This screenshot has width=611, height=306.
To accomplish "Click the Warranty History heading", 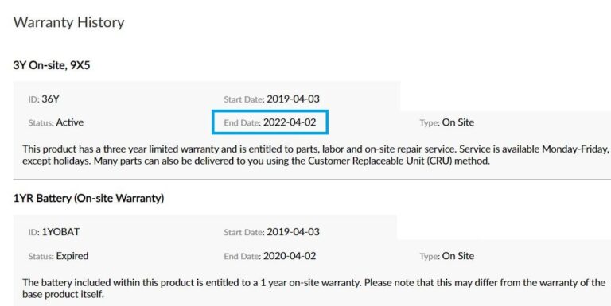I will pyautogui.click(x=69, y=22).
